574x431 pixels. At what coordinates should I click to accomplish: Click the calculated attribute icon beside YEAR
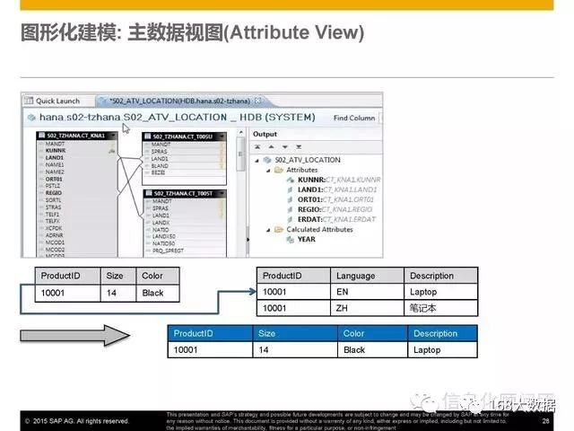coord(291,240)
